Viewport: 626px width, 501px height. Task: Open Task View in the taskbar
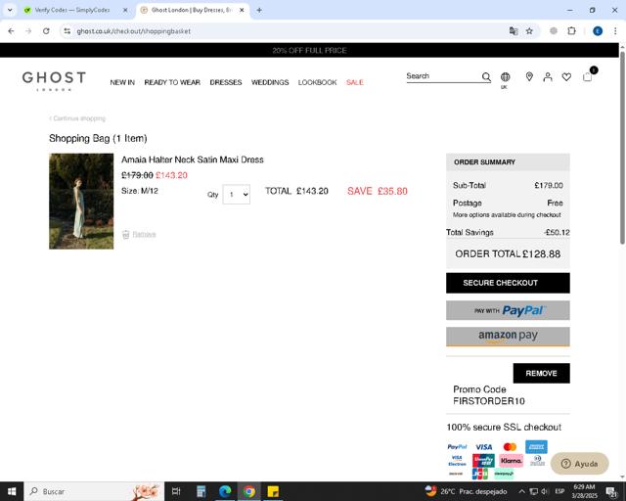pos(176,491)
